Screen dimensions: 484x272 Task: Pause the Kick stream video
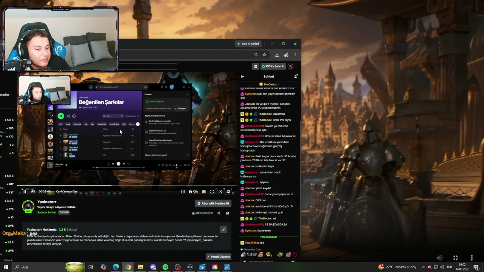pyautogui.click(x=25, y=192)
